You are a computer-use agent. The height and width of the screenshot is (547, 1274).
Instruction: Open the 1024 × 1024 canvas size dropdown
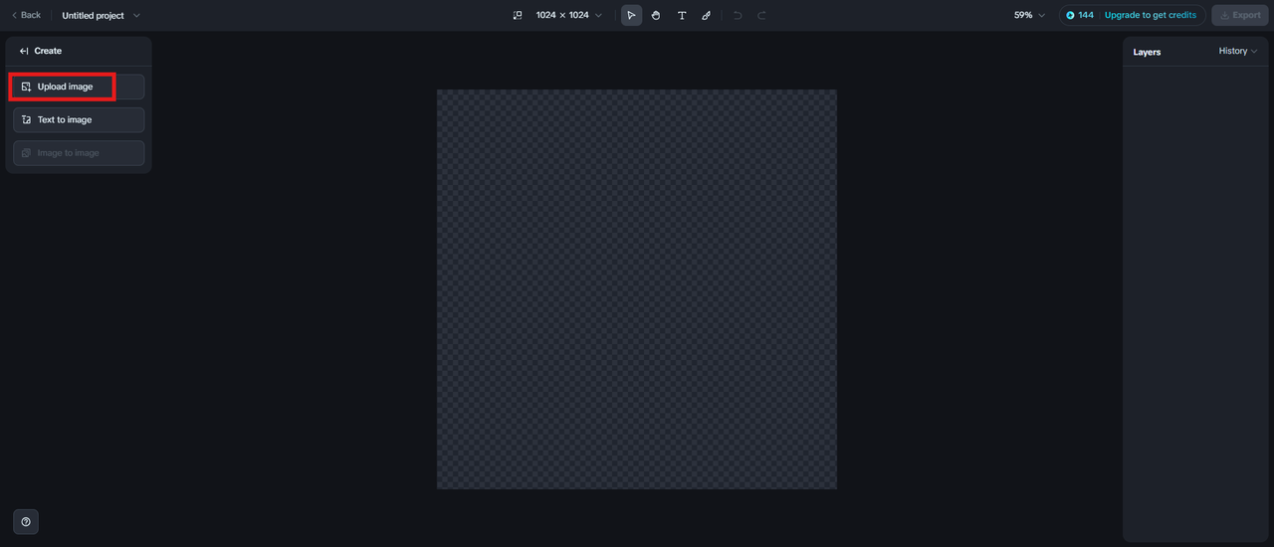568,15
